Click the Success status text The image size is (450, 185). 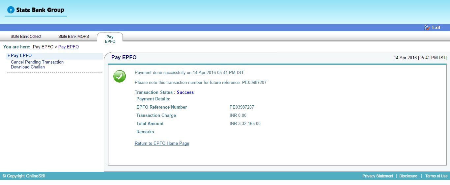click(185, 92)
